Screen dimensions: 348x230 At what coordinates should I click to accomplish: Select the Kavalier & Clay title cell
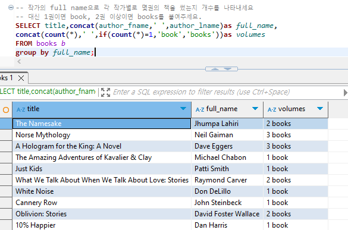coord(102,157)
